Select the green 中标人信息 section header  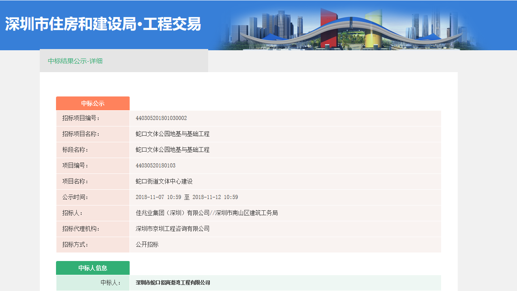[93, 268]
